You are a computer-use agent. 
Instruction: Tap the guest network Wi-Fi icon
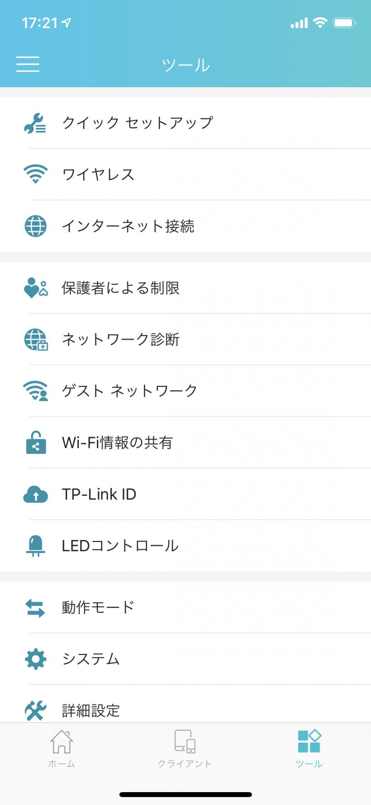pos(36,391)
